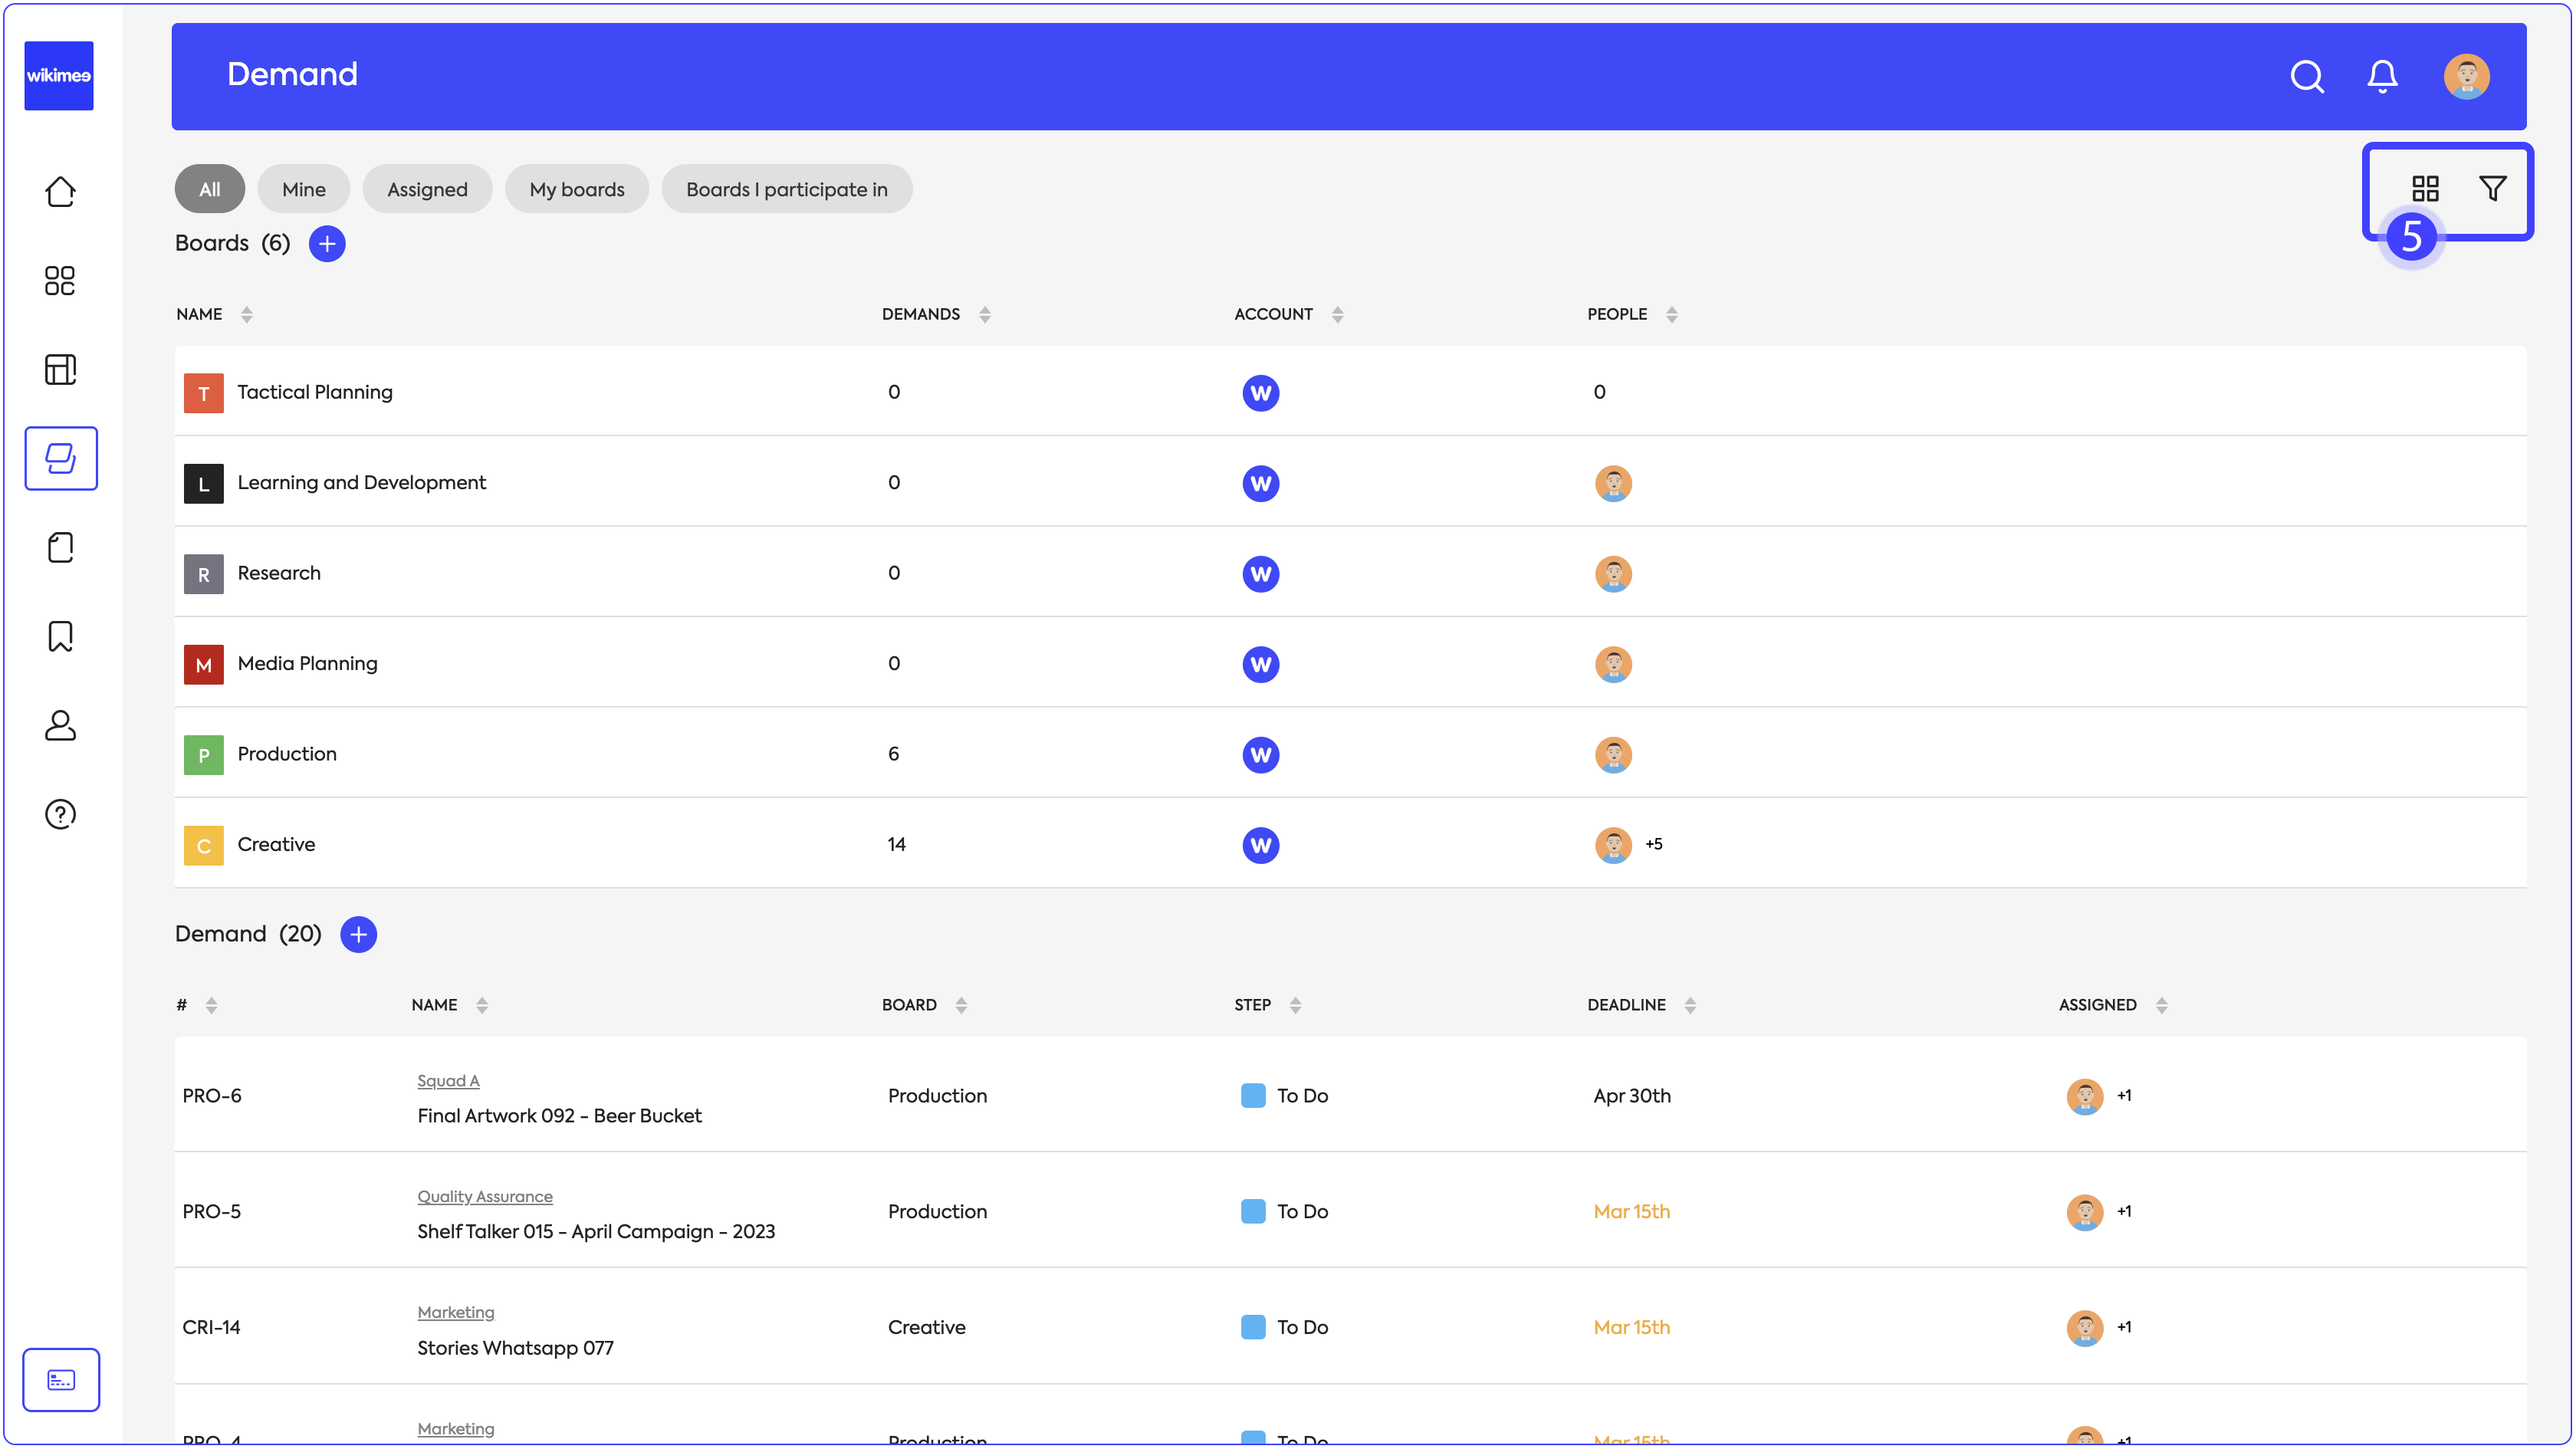Image resolution: width=2576 pixels, height=1449 pixels.
Task: Add new demand with plus button
Action: click(358, 934)
